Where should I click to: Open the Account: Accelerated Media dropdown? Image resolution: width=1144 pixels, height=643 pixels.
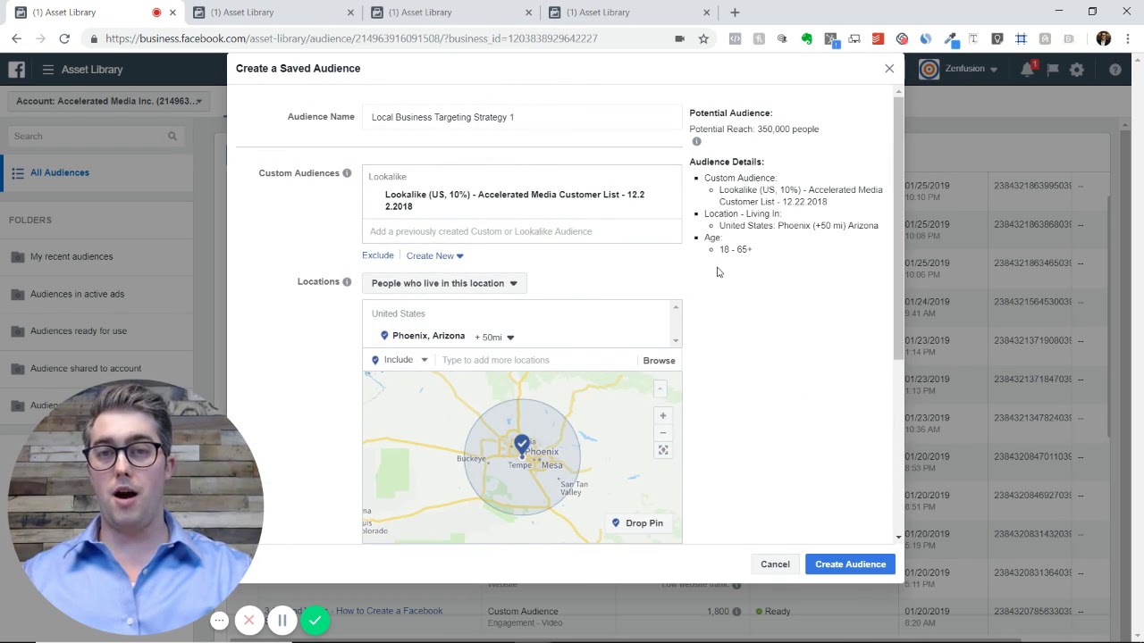click(x=110, y=101)
